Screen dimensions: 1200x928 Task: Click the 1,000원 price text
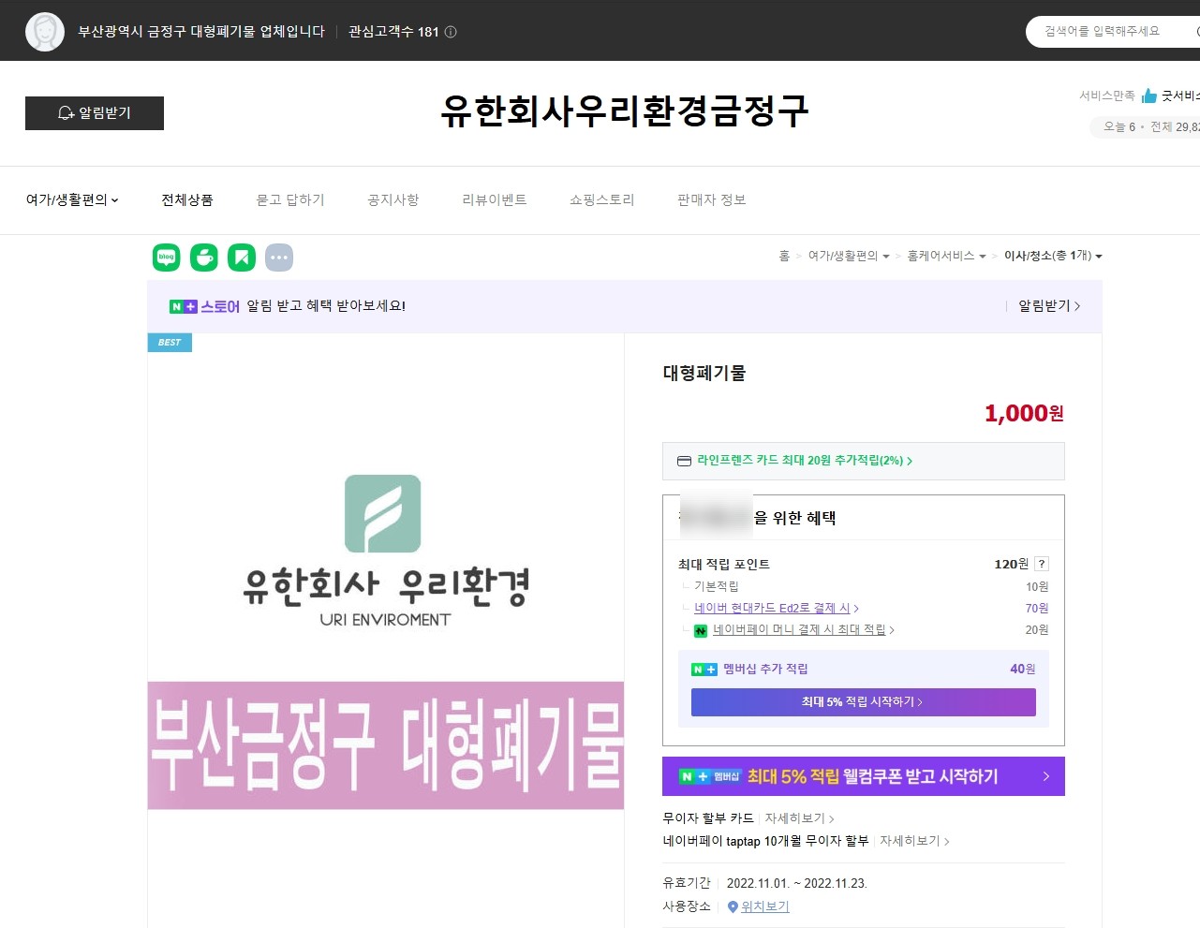1024,413
